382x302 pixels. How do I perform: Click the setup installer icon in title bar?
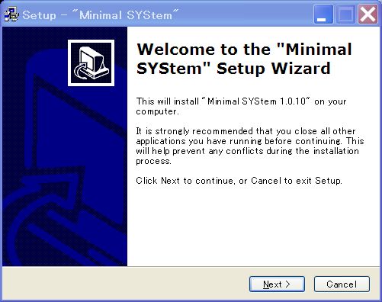click(11, 14)
